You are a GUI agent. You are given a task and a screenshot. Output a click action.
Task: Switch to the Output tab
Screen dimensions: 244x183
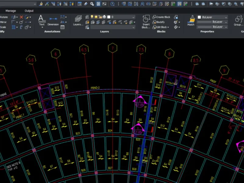click(29, 11)
